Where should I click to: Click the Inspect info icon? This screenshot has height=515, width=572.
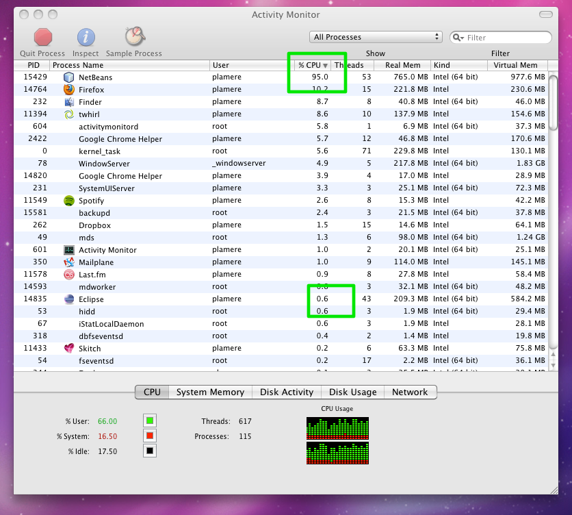click(x=86, y=37)
